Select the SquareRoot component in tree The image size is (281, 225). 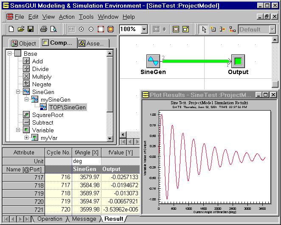[x=48, y=115]
